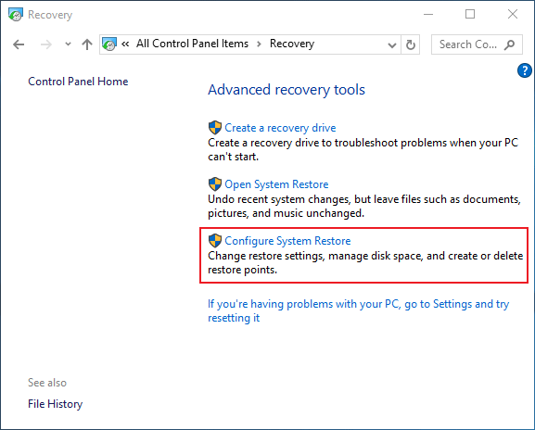Open Configure System Restore link
This screenshot has height=430, width=535.
(x=287, y=241)
